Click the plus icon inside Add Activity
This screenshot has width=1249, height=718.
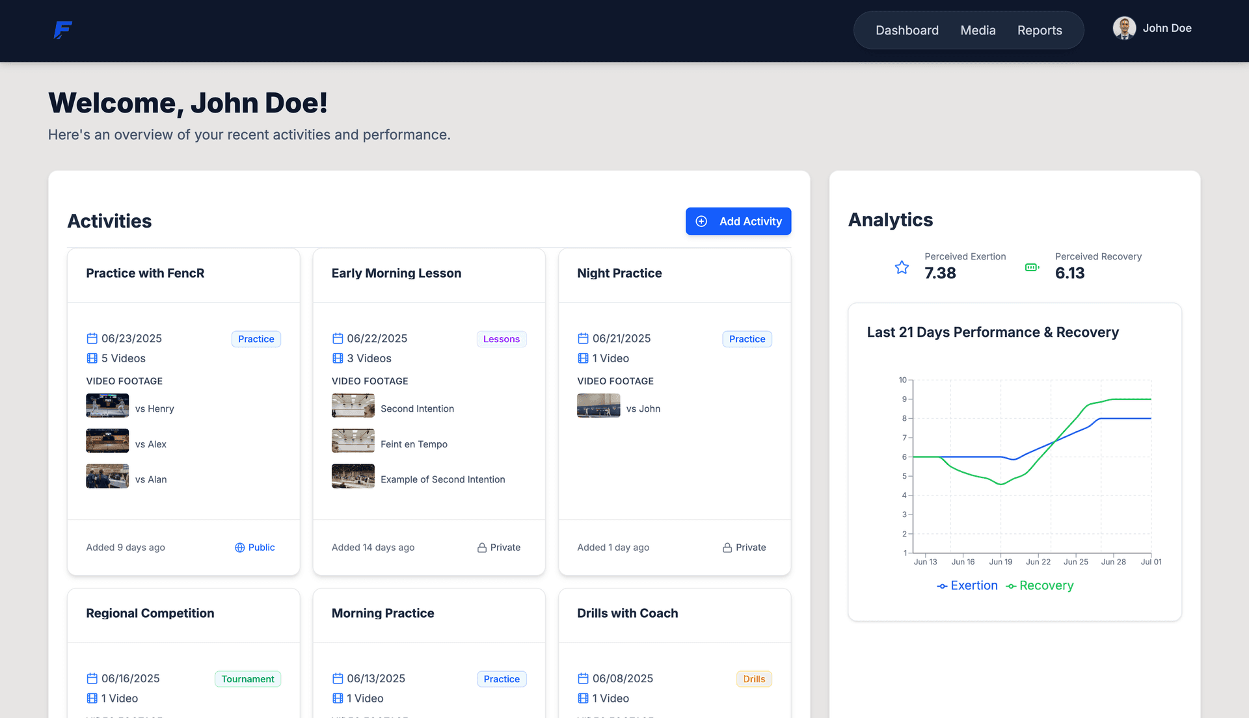pos(701,221)
